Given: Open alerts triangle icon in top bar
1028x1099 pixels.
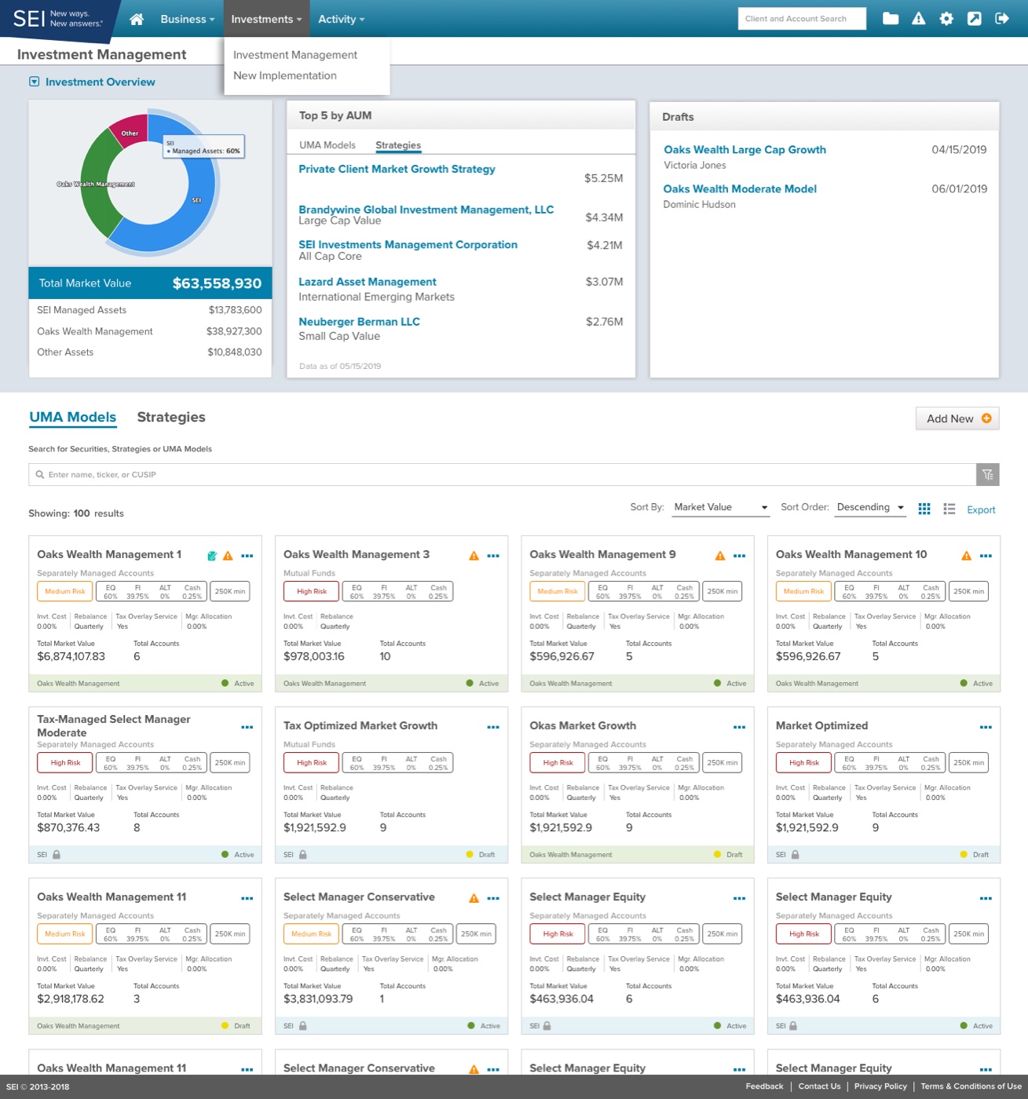Looking at the screenshot, I should tap(918, 19).
